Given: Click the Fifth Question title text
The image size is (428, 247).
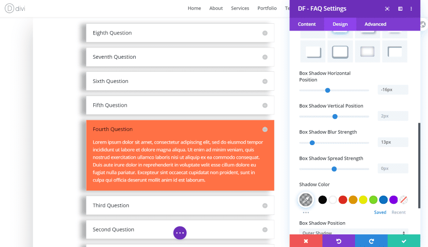Looking at the screenshot, I should 110,105.
